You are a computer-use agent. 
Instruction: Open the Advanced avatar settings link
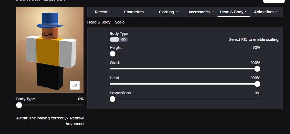(75, 124)
